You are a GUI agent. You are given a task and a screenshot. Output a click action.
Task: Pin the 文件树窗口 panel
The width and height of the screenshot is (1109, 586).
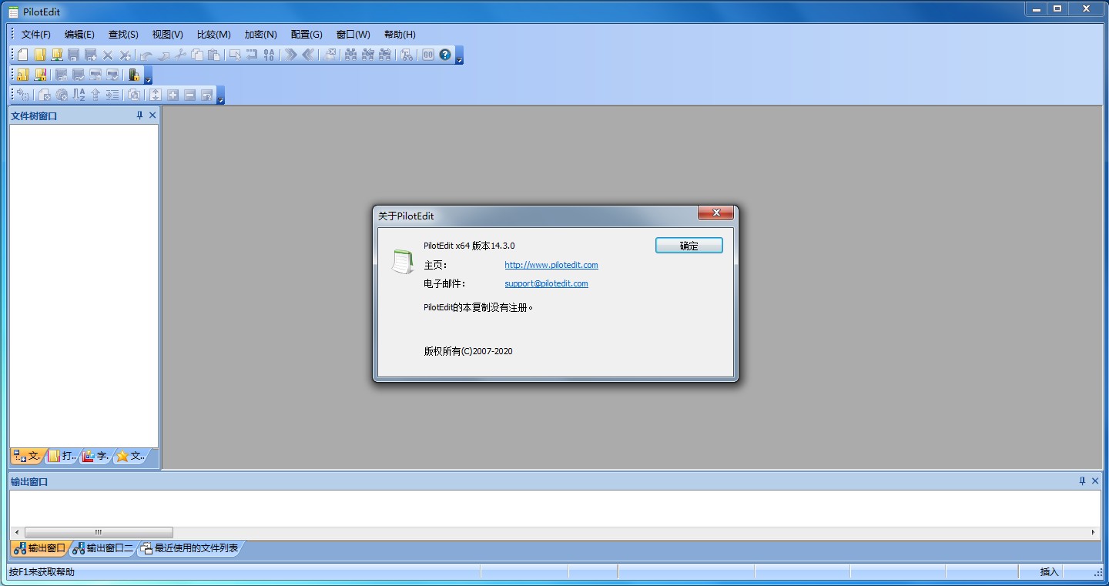tap(139, 115)
